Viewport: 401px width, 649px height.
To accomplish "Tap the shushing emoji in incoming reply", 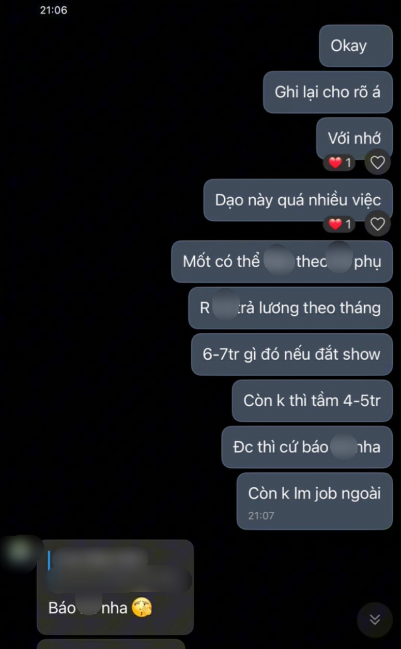I will coord(142,607).
